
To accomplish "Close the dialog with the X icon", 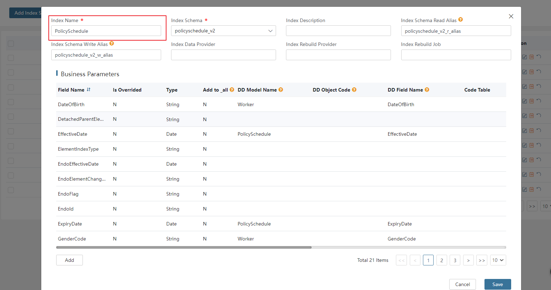I will click(x=511, y=16).
